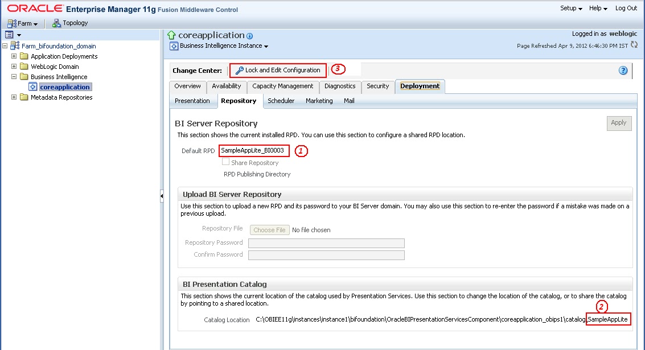
Task: Click the info icon beside coreapplication
Action: 249,35
